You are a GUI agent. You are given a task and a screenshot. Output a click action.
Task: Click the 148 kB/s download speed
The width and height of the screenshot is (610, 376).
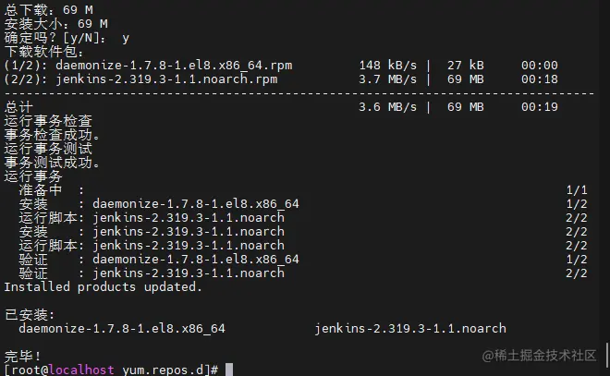pyautogui.click(x=387, y=66)
